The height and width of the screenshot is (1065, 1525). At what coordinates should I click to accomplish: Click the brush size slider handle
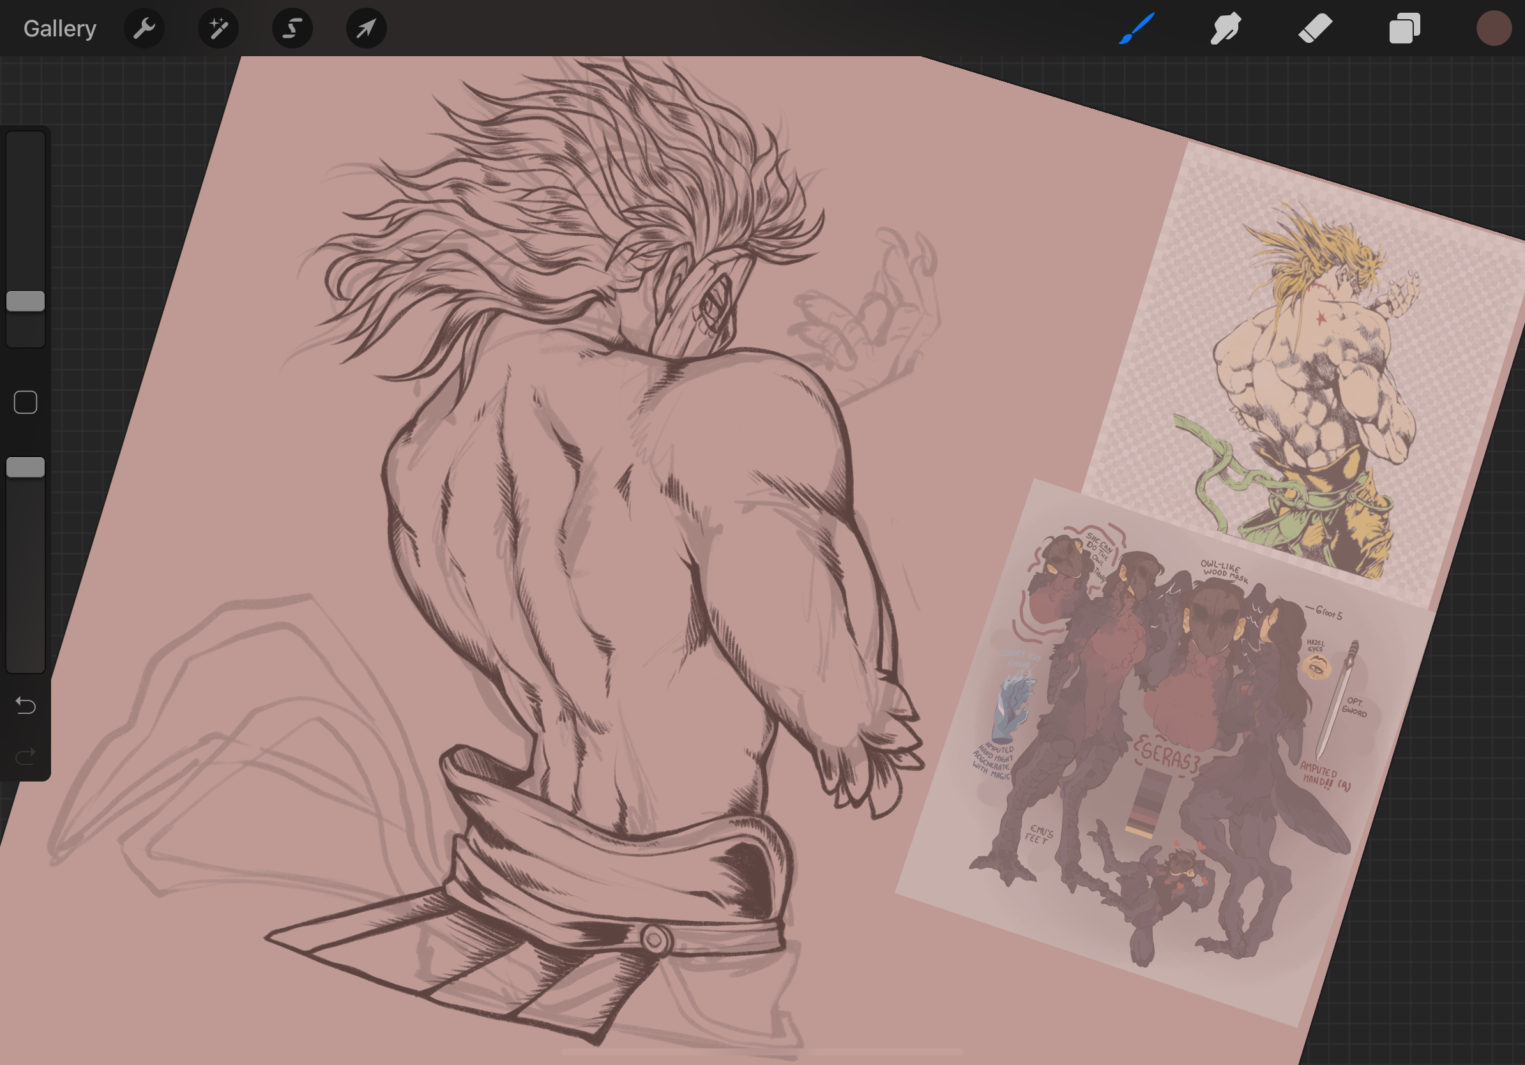26,301
